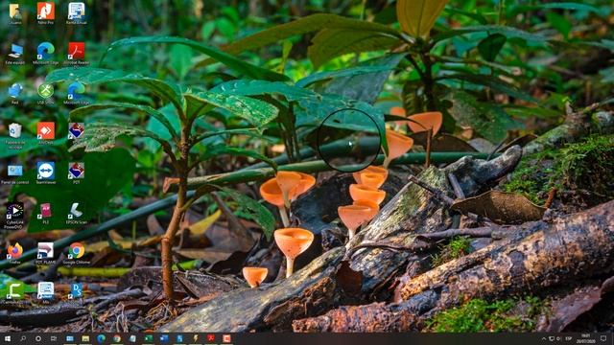Launch Nitro Pro from the desktop
Image resolution: width=614 pixels, height=345 pixels.
[46, 13]
